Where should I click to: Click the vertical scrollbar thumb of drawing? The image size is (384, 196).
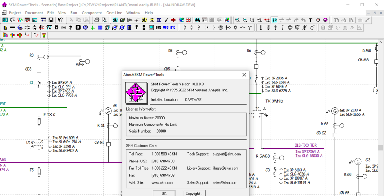[380, 148]
